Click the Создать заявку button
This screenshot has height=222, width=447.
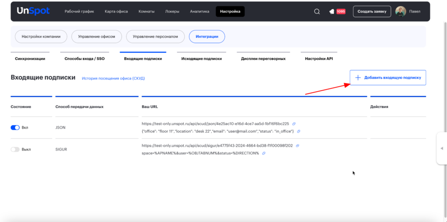tap(372, 12)
